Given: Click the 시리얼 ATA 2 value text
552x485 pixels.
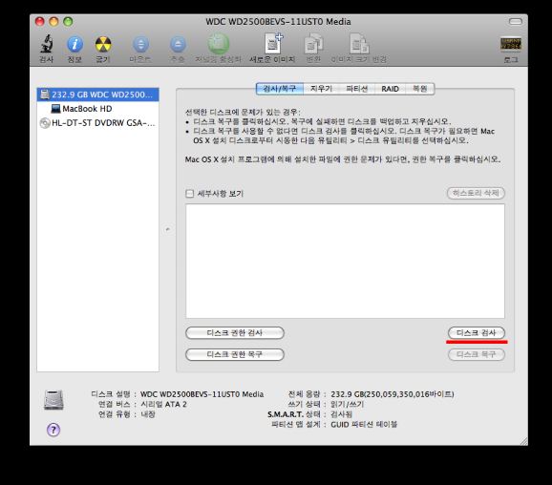Looking at the screenshot, I should point(163,405).
